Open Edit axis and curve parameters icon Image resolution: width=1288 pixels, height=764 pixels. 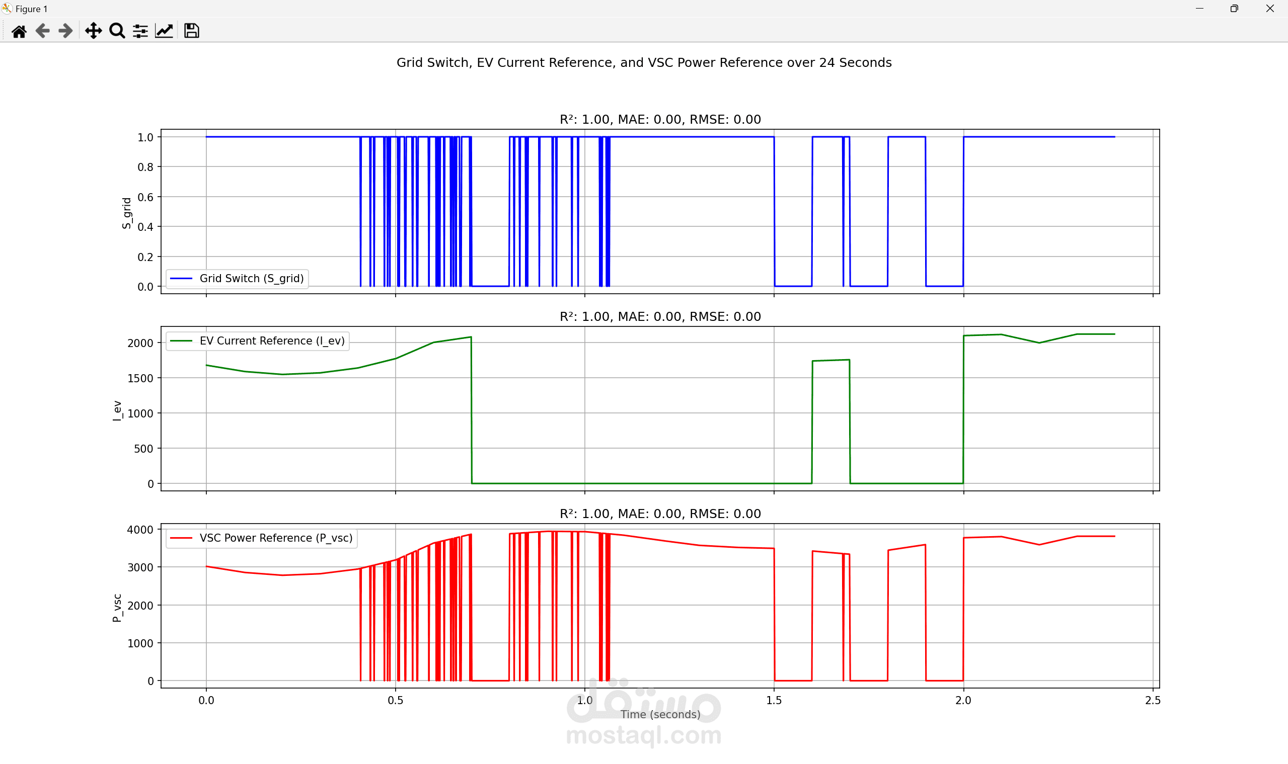point(164,31)
